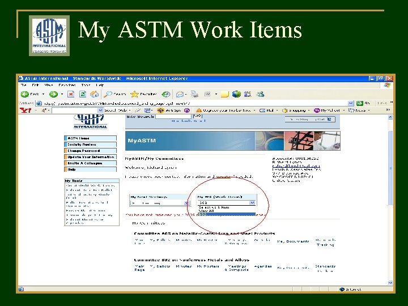Open My Rosters link under Committee B02
The width and height of the screenshot is (408, 306).
208,266
